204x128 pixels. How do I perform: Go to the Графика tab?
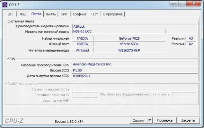(79, 14)
